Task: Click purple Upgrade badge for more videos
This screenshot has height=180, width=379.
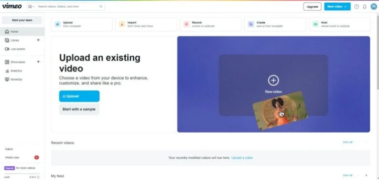Action: (x=10, y=168)
